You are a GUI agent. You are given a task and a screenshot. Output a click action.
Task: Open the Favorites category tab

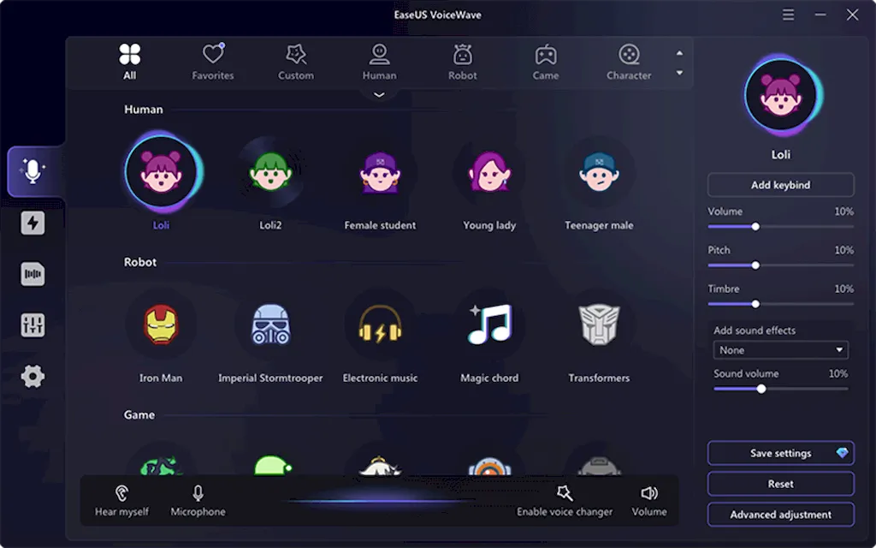(x=213, y=62)
